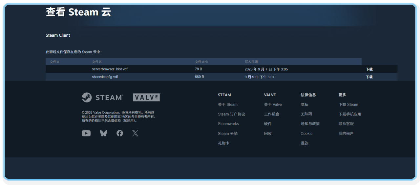This screenshot has width=420, height=185.
Task: Open the Bluesky butterfly icon
Action: point(104,133)
